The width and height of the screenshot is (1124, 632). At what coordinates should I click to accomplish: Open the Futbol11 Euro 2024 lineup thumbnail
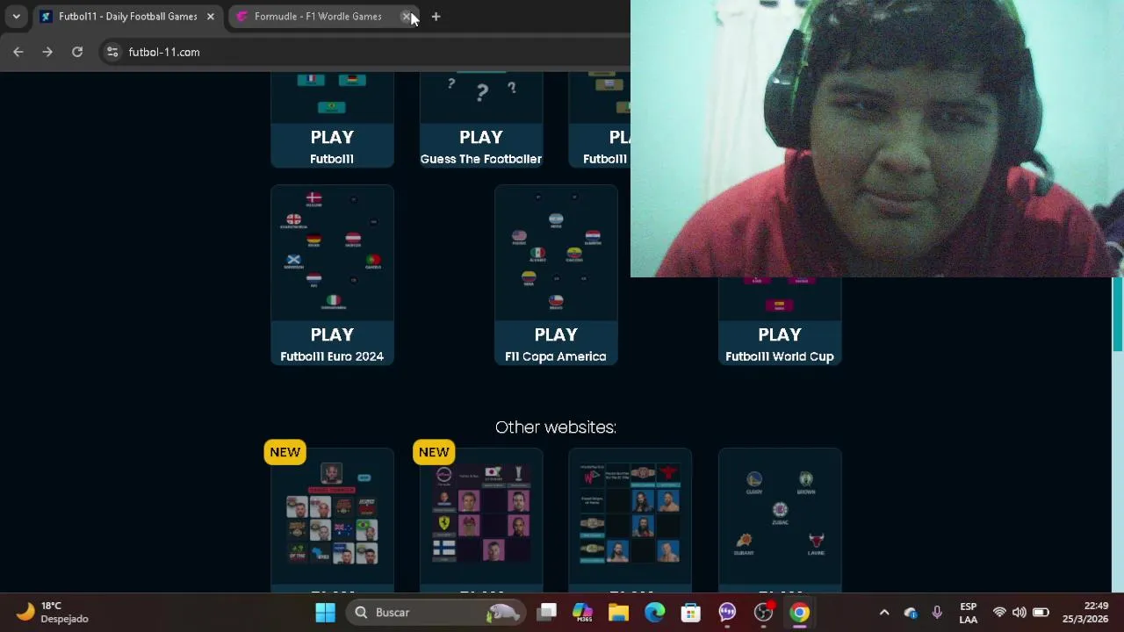(x=332, y=253)
